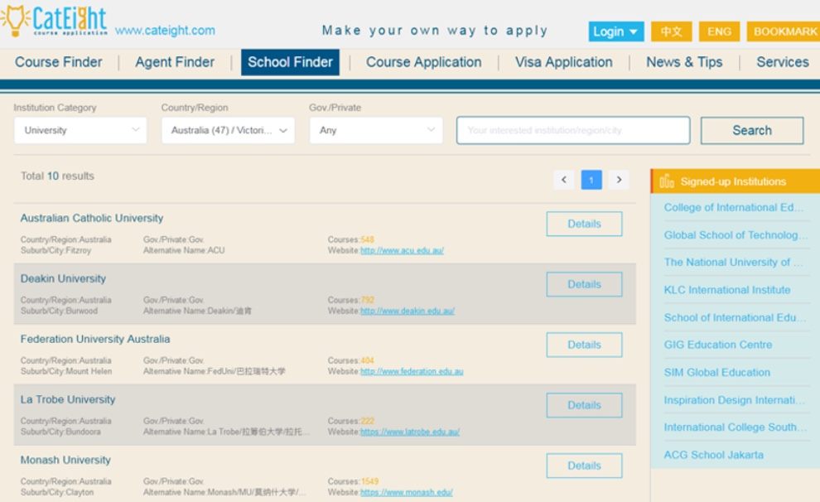Click the Signed-up Institutions bar chart icon

click(667, 181)
